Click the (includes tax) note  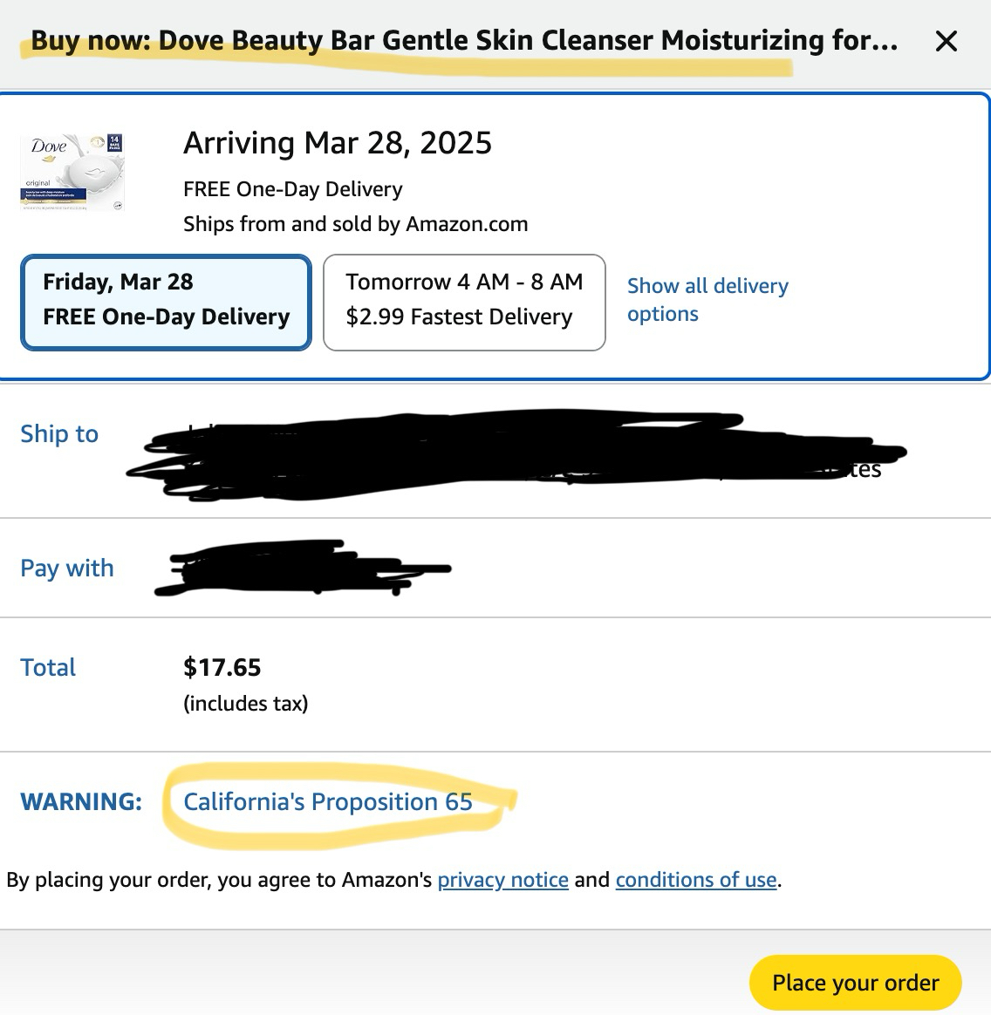pos(245,704)
